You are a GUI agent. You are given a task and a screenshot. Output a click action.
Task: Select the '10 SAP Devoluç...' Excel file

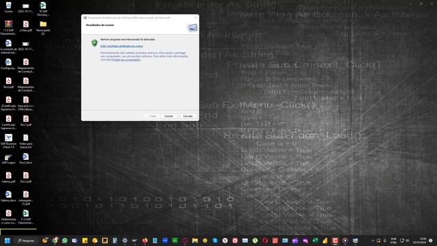pyautogui.click(x=43, y=9)
